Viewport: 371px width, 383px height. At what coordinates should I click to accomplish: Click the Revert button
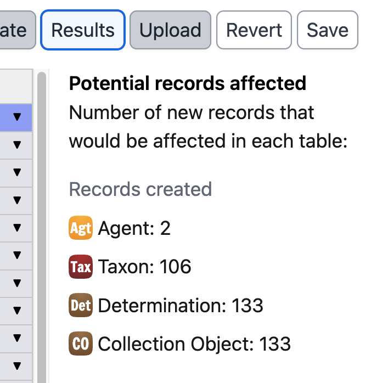(254, 30)
